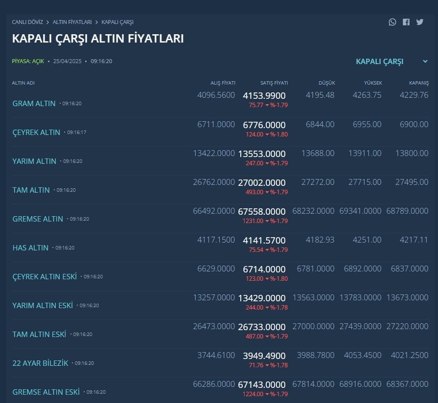Go to ALTIN FİYATLARI breadcrumb
This screenshot has width=438, height=403.
[x=72, y=22]
